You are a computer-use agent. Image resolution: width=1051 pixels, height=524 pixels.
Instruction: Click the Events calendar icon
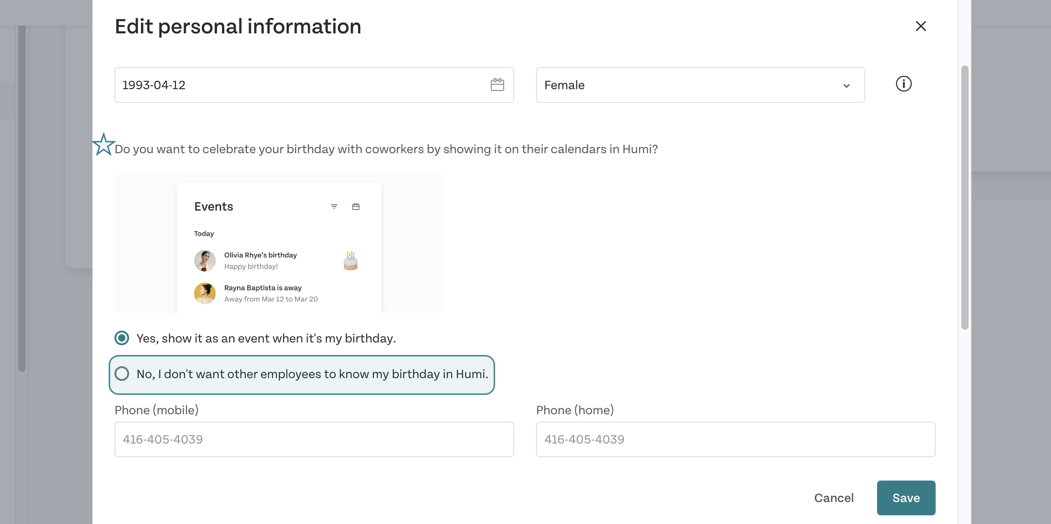(x=356, y=207)
